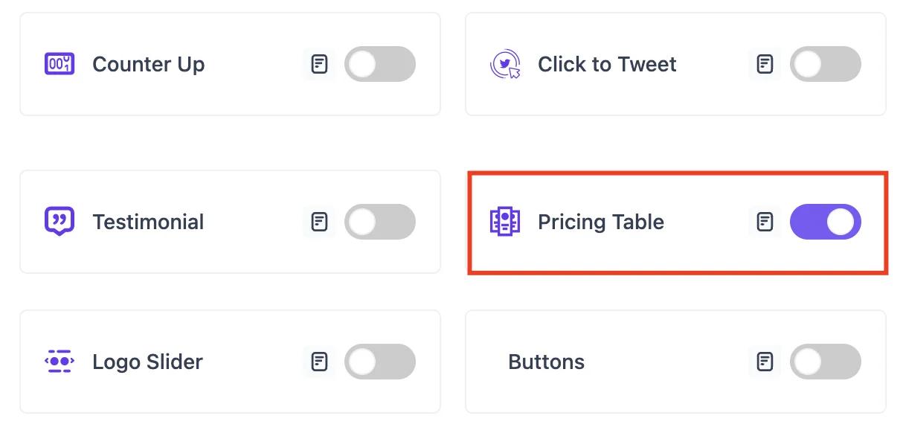Click the Click to Tweet Twitter icon
The height and width of the screenshot is (436, 903).
(505, 64)
